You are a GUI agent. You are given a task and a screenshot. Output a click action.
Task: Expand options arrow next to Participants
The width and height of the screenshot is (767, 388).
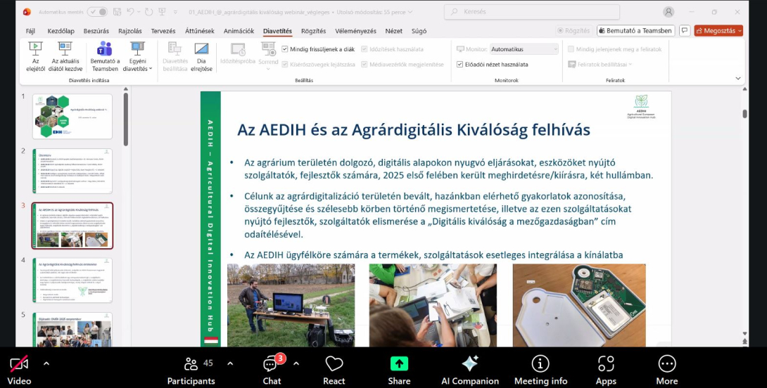[230, 363]
